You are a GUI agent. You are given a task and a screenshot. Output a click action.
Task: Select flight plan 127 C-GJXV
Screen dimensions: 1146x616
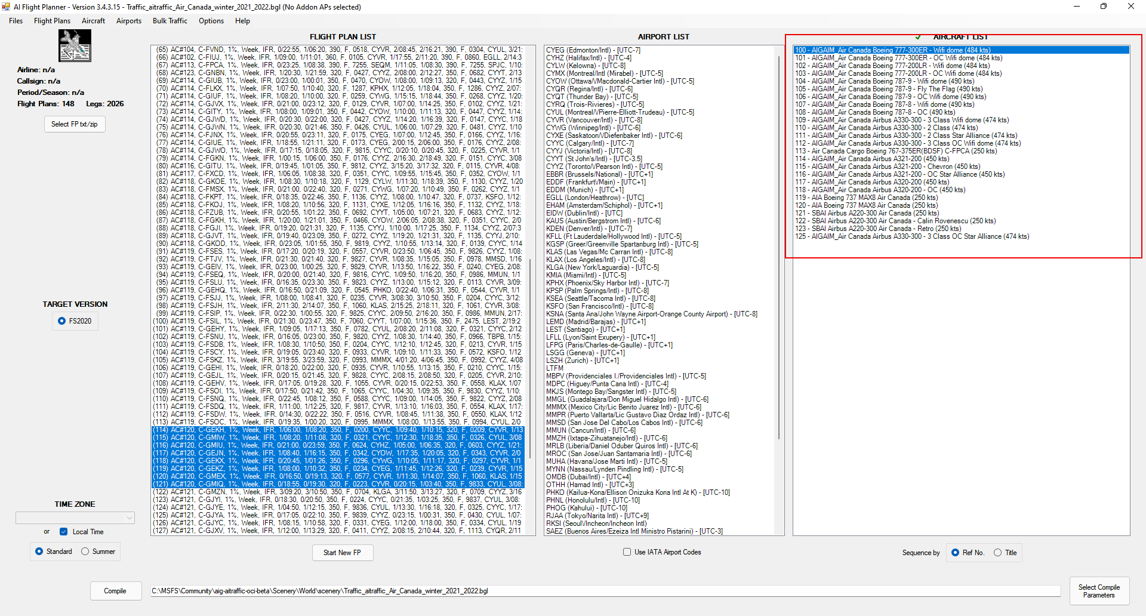click(338, 531)
